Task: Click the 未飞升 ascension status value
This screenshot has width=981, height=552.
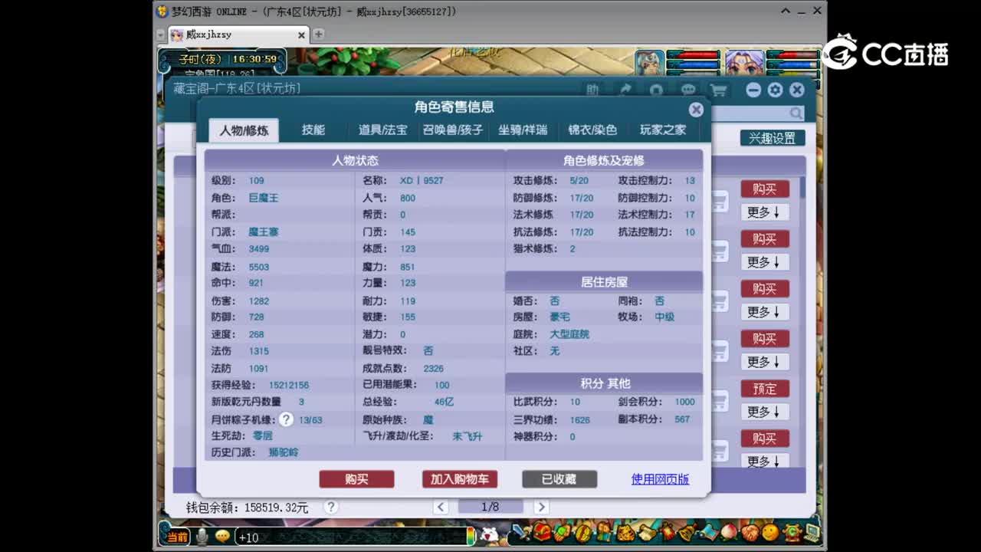Action: pos(467,436)
